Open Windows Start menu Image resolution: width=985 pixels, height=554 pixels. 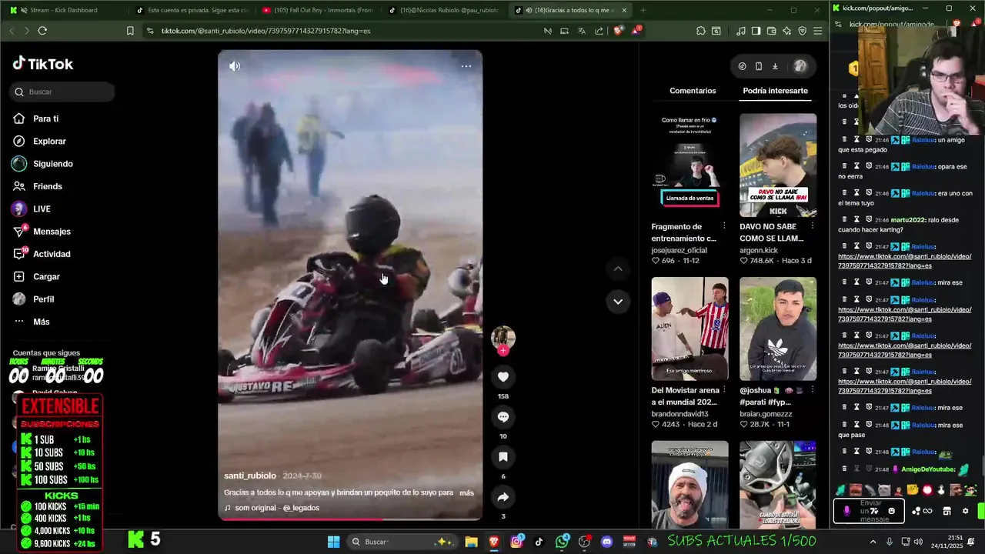tap(334, 542)
